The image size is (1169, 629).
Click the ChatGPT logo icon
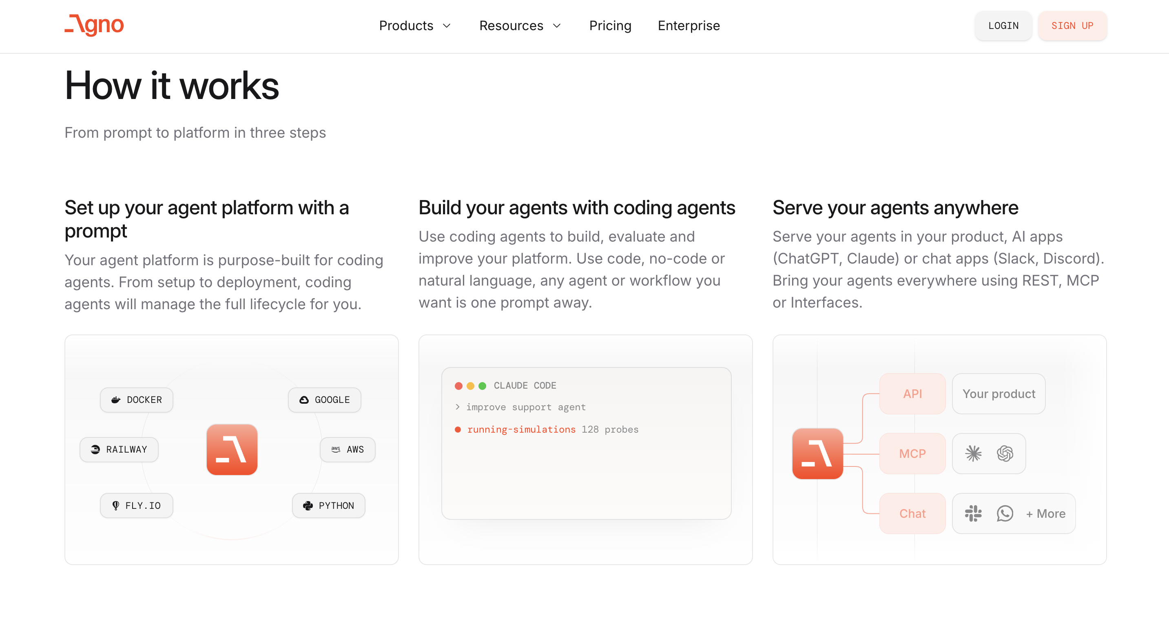click(x=1005, y=454)
